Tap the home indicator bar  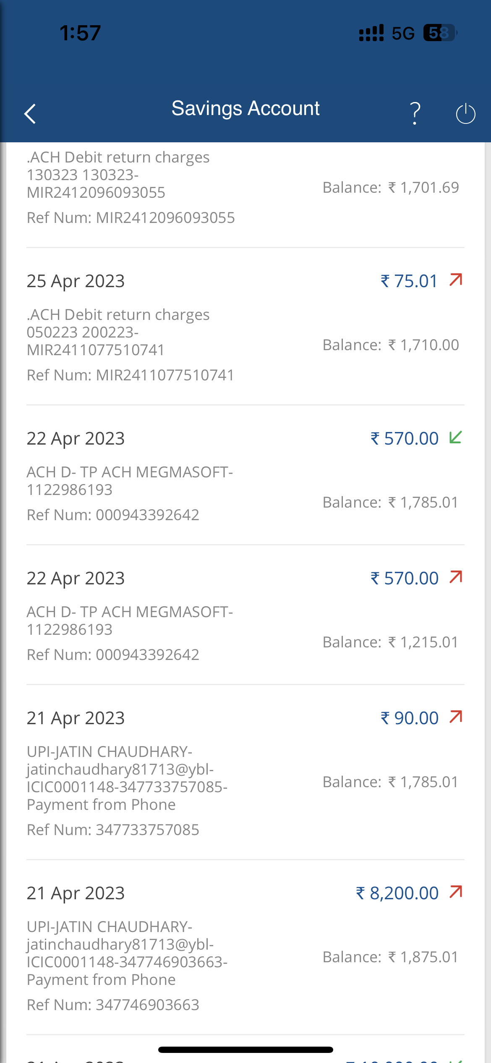pyautogui.click(x=245, y=1050)
